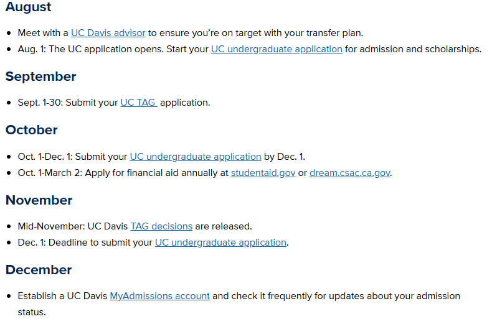The width and height of the screenshot is (492, 319).
Task: Visit the studentaid.gov link
Action: 263,173
